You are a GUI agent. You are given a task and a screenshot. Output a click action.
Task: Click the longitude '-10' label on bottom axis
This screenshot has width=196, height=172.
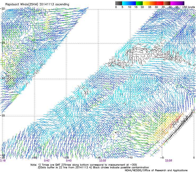[x=130, y=158]
